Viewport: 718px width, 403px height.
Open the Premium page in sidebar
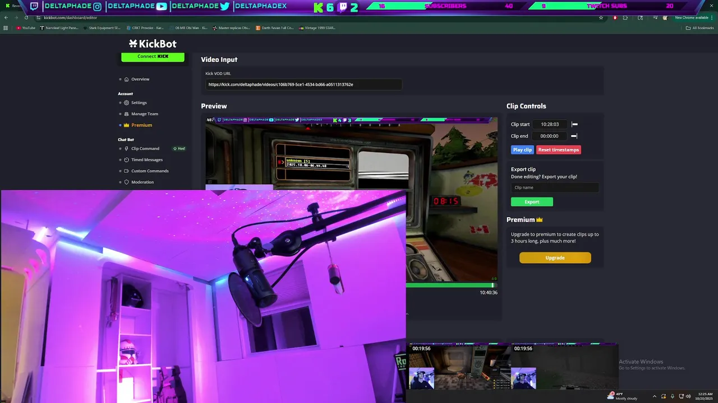(142, 125)
